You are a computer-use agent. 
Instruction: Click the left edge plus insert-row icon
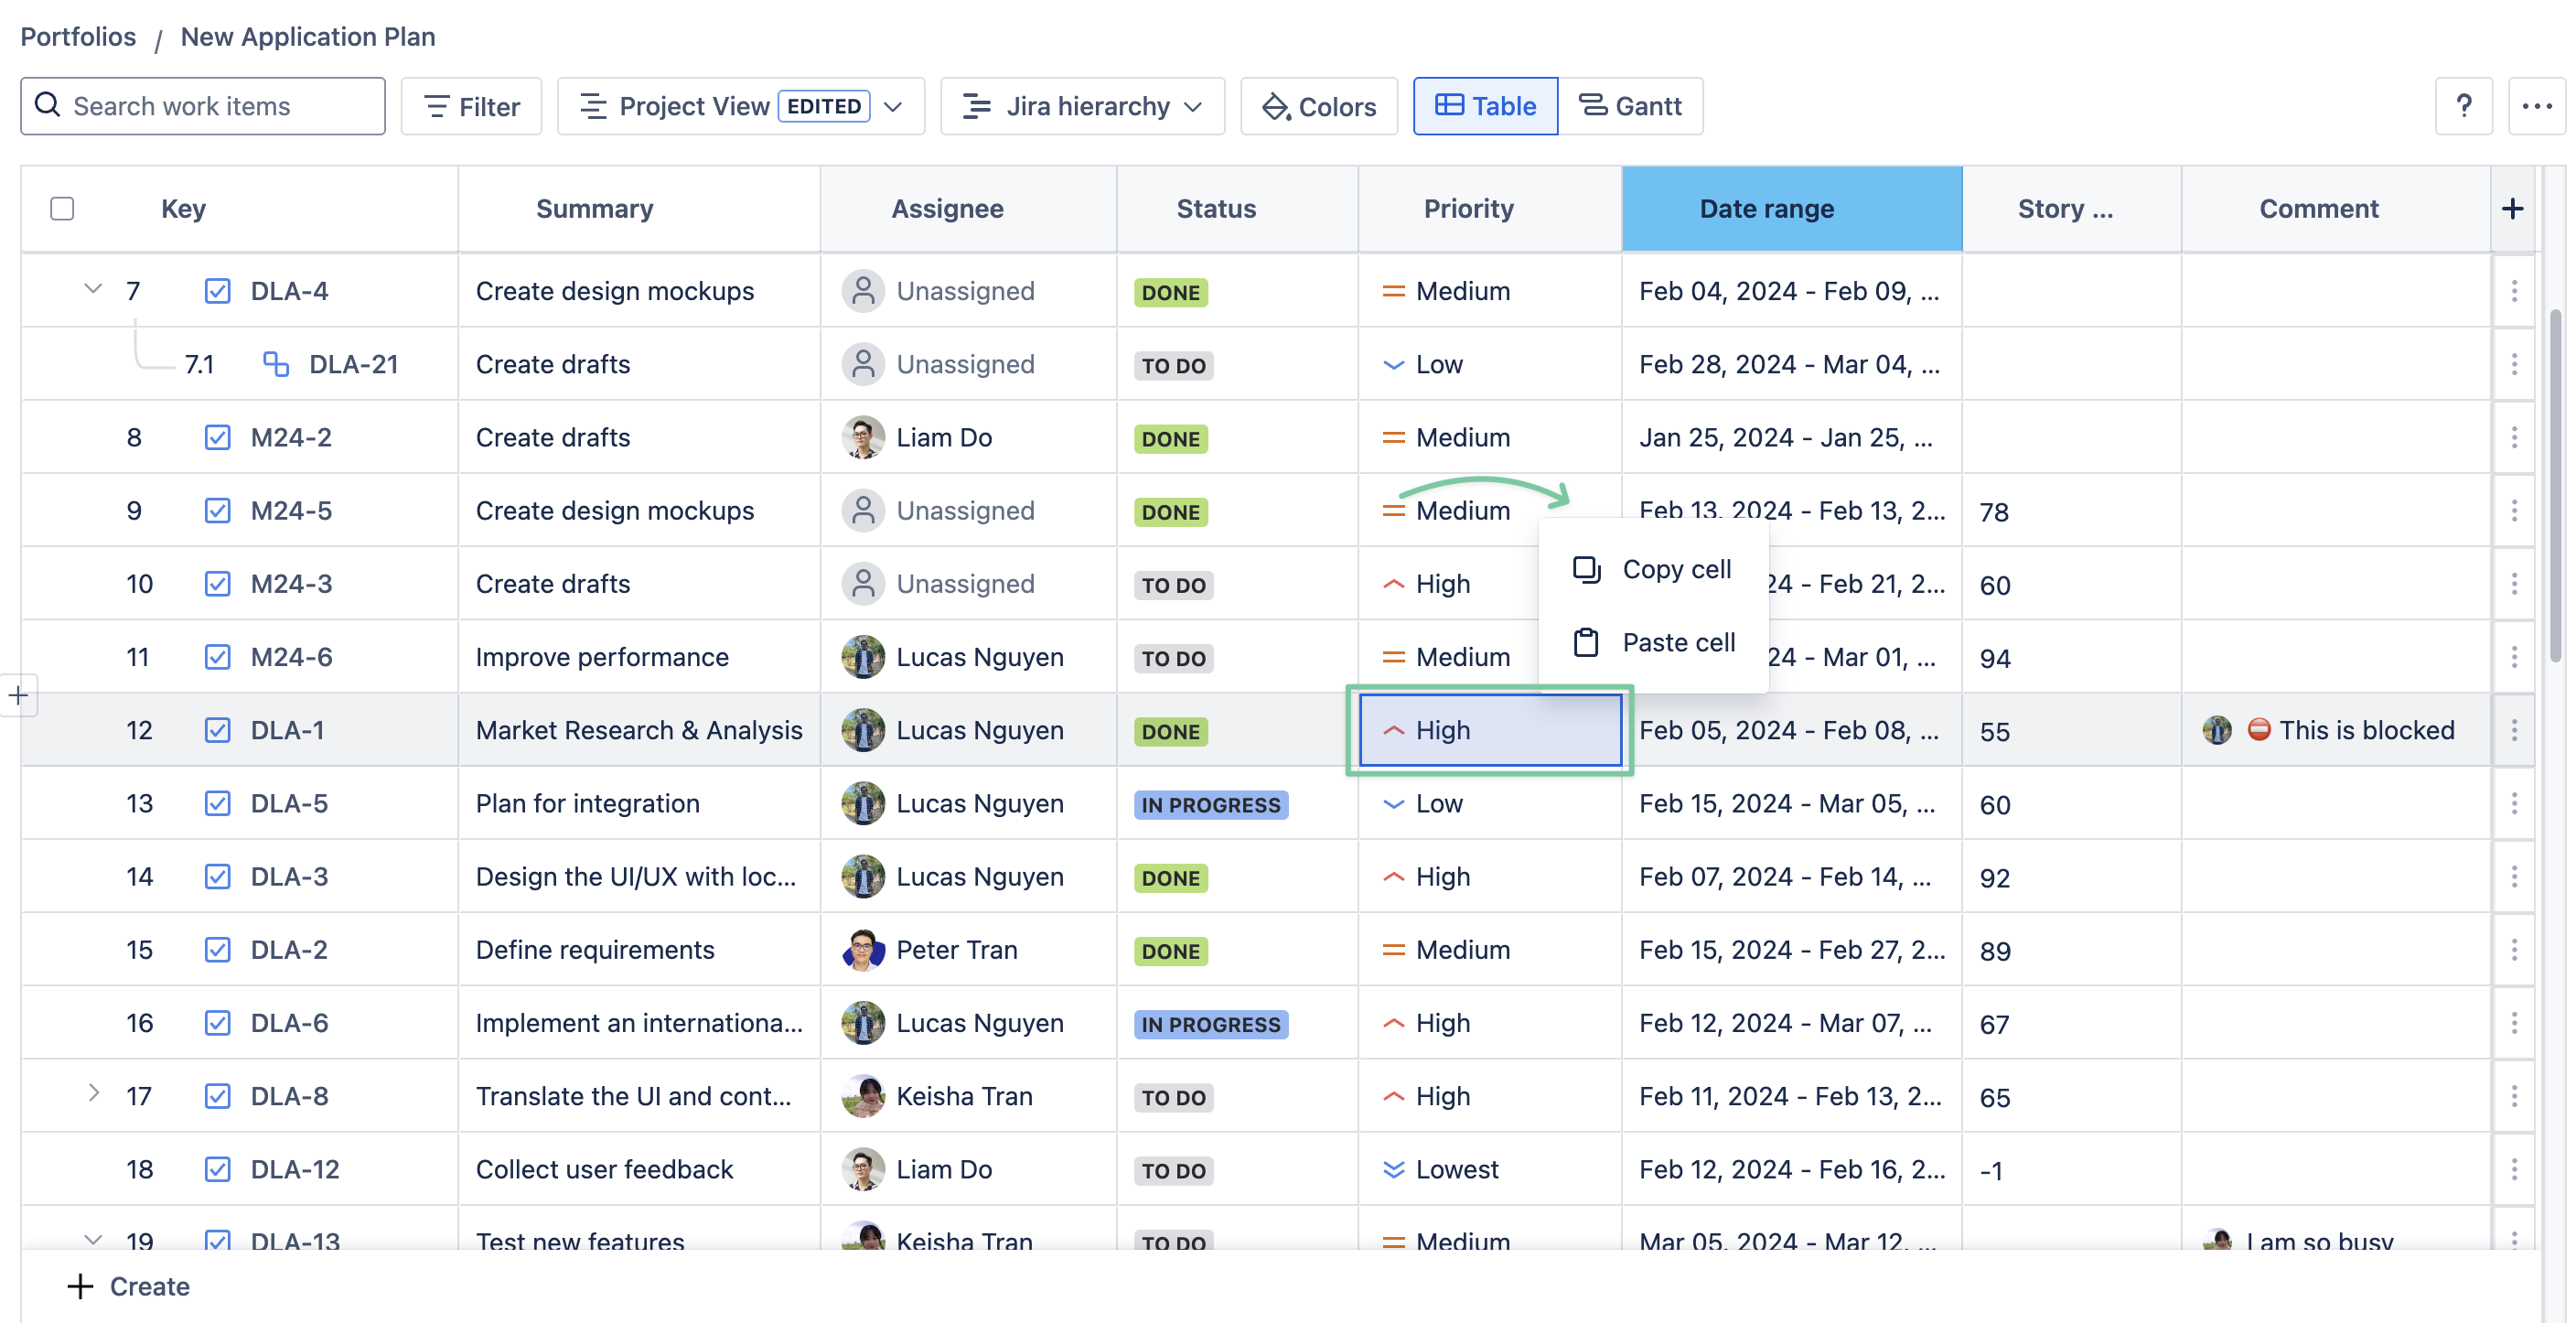click(x=19, y=696)
